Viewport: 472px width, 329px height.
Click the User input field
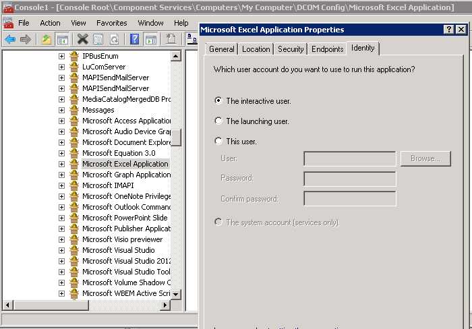click(350, 158)
